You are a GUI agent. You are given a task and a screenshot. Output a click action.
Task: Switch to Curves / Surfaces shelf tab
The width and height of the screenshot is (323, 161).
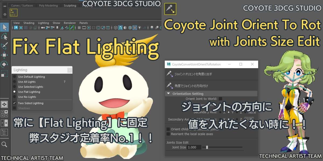22,5
